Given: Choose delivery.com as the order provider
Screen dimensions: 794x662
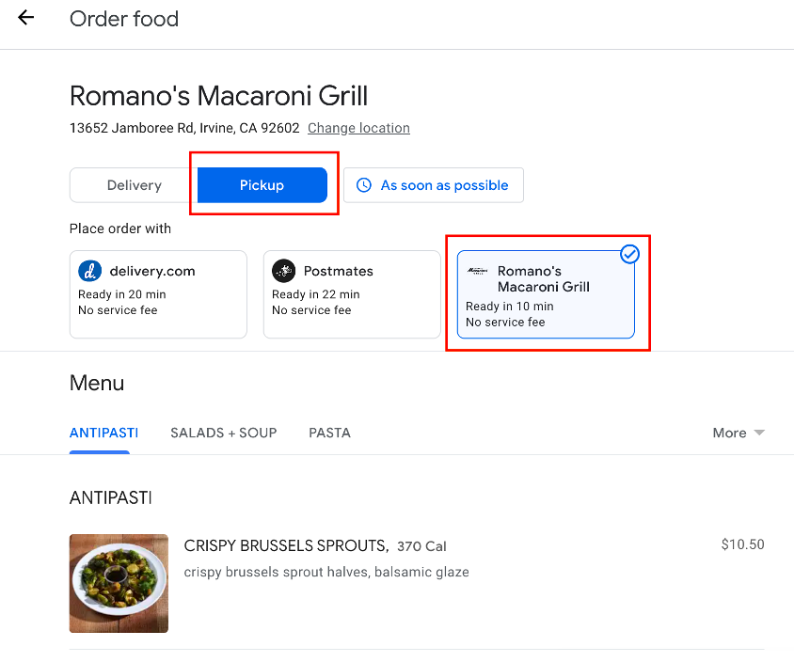Looking at the screenshot, I should pos(158,293).
